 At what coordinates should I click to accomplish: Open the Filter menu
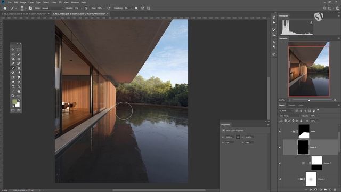pyautogui.click(x=54, y=2)
